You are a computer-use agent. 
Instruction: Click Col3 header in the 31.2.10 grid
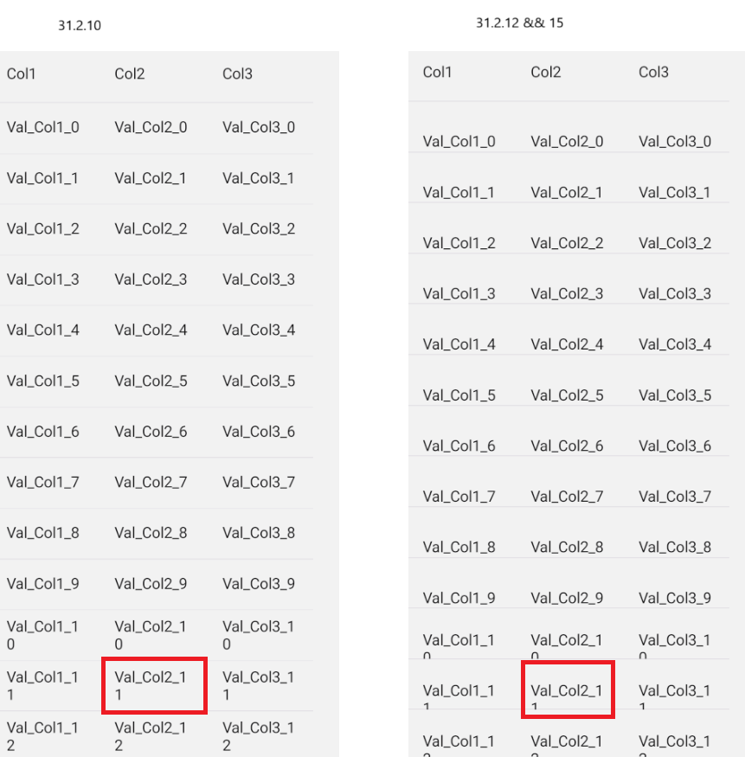pyautogui.click(x=237, y=74)
